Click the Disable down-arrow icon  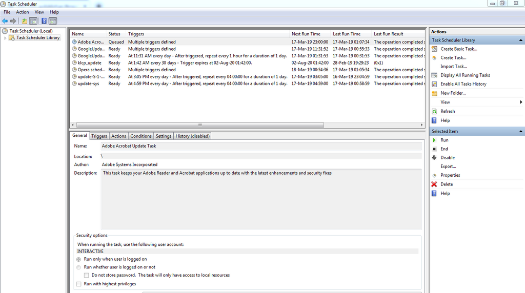(434, 158)
